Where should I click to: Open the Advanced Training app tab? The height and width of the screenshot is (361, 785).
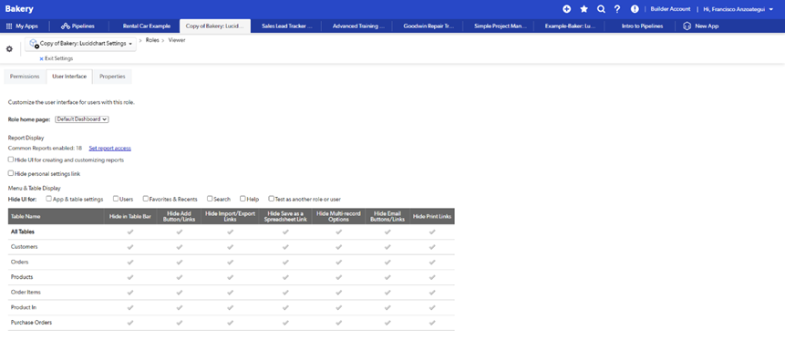tap(358, 26)
